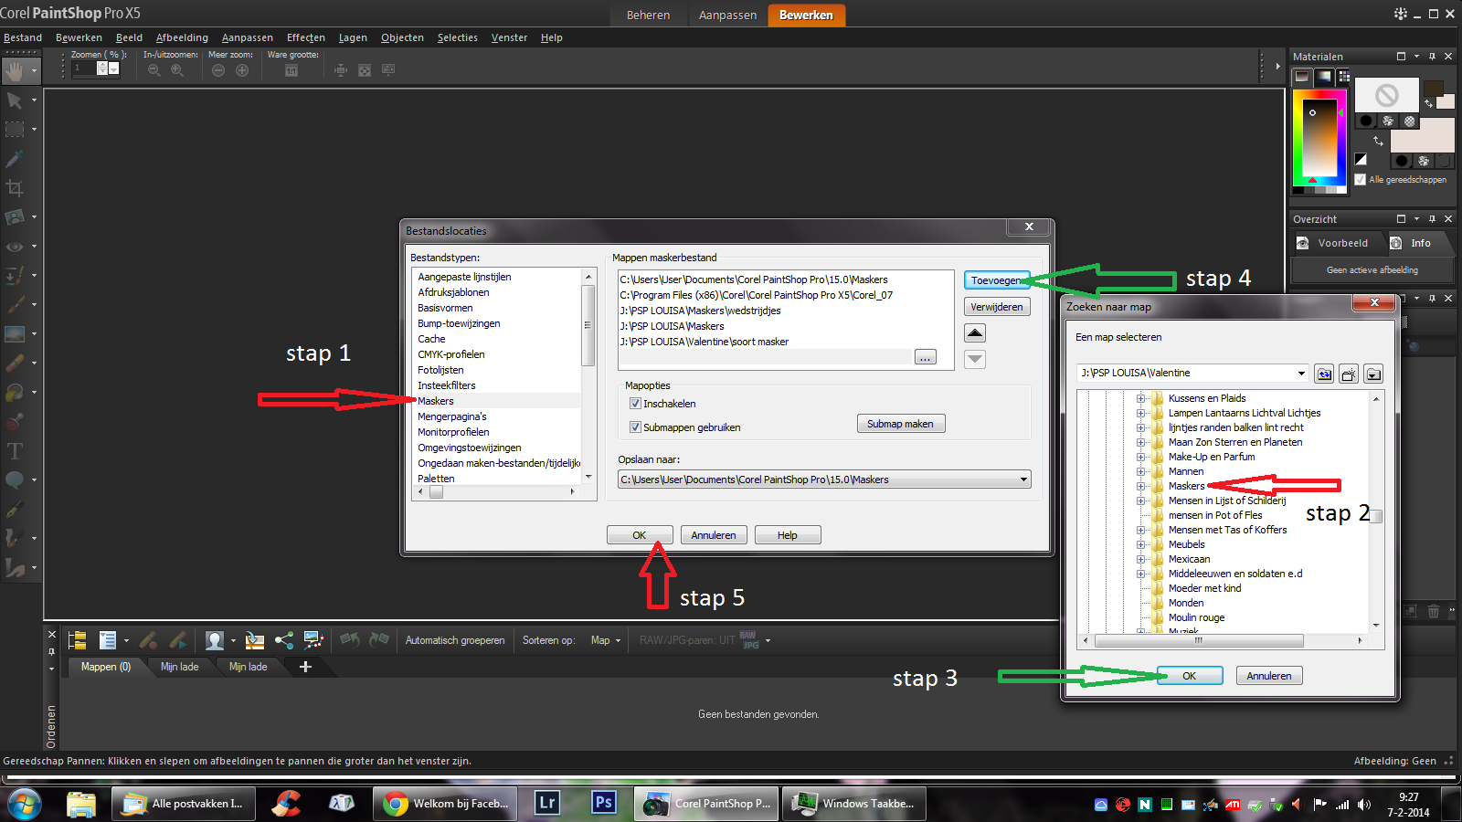
Task: Open Photoshop from the taskbar
Action: pyautogui.click(x=604, y=803)
